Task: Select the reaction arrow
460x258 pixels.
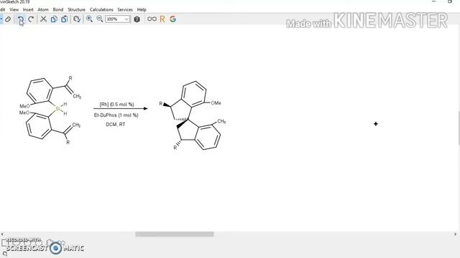Action: point(121,108)
